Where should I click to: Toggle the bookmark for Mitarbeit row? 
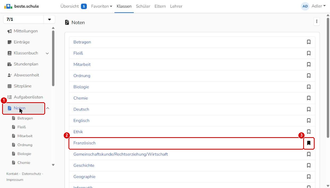click(309, 64)
